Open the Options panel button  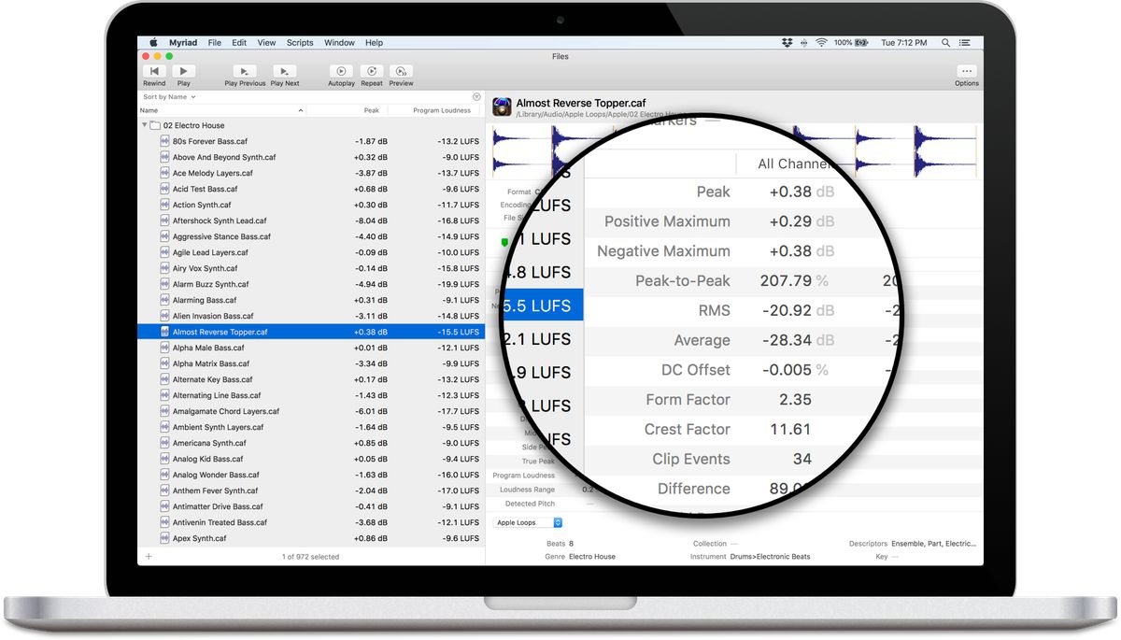tap(967, 72)
